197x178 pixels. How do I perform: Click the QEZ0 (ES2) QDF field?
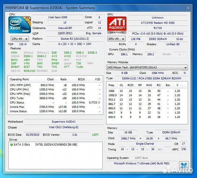point(65,33)
